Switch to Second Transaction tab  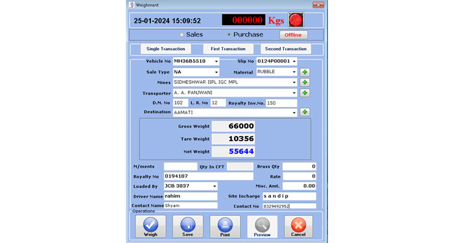[286, 49]
